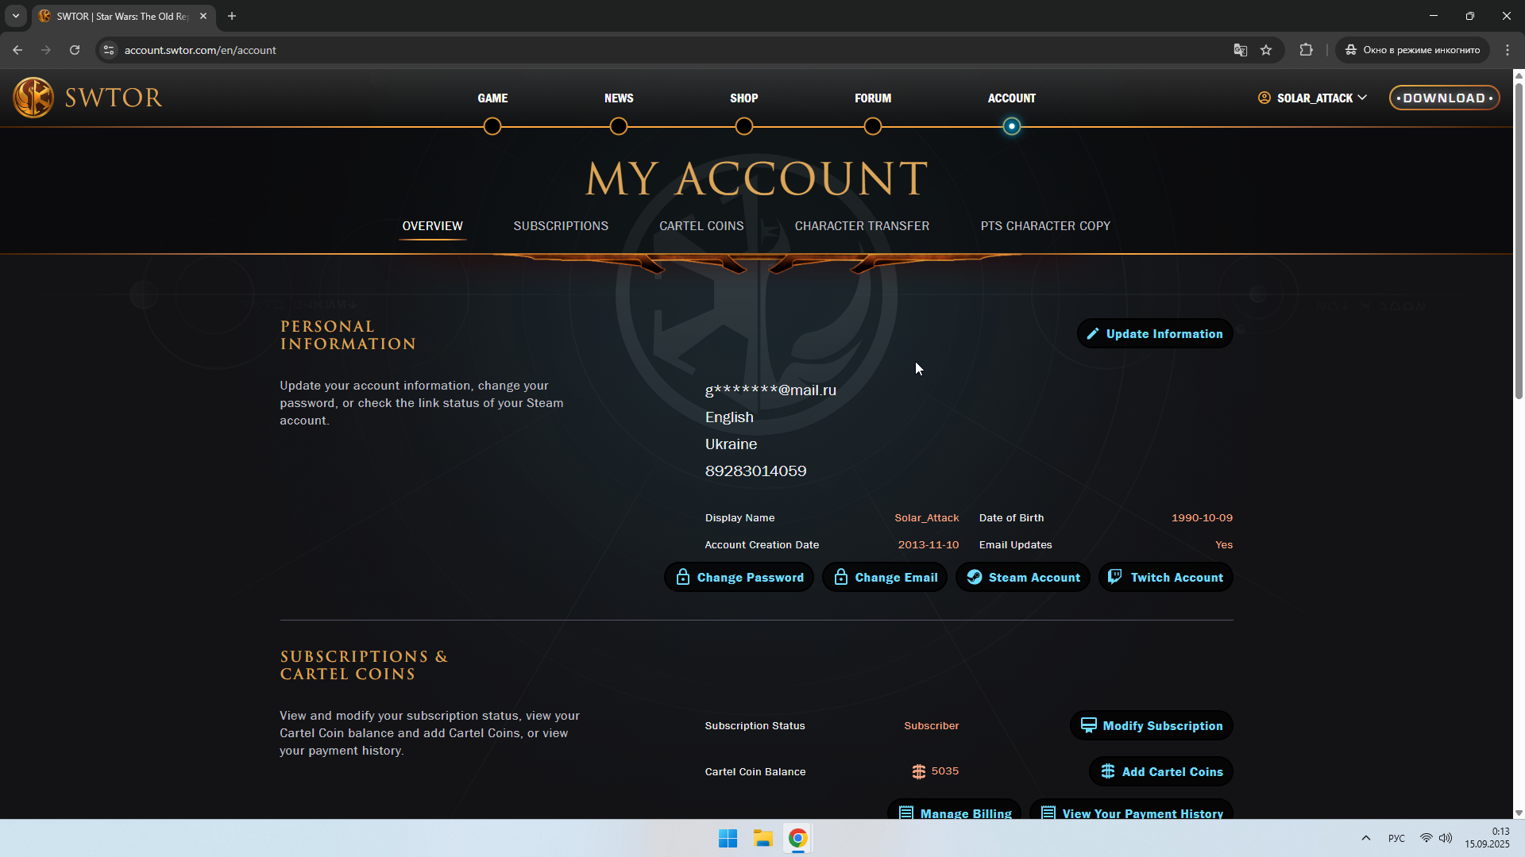The height and width of the screenshot is (857, 1525).
Task: Click the Add Cartel Coins button
Action: [x=1161, y=772]
